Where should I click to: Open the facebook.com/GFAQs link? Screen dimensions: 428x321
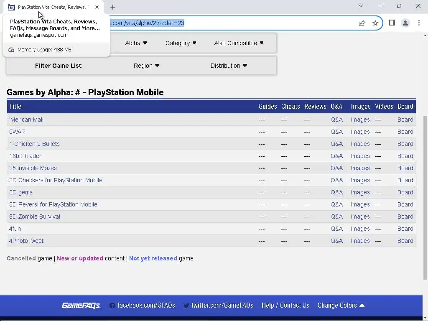142,306
